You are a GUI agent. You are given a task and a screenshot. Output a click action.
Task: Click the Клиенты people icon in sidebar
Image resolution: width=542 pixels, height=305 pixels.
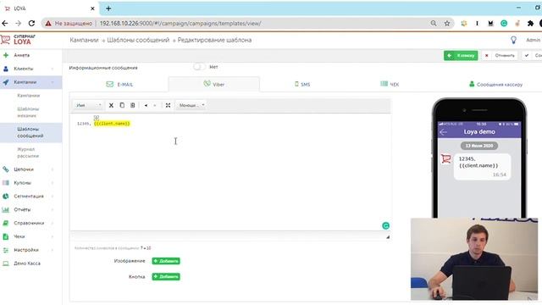coord(6,69)
